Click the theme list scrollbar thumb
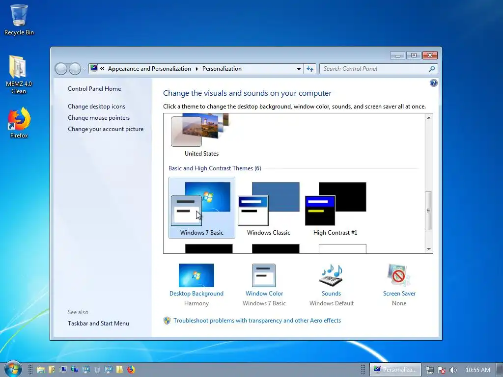 click(x=428, y=211)
